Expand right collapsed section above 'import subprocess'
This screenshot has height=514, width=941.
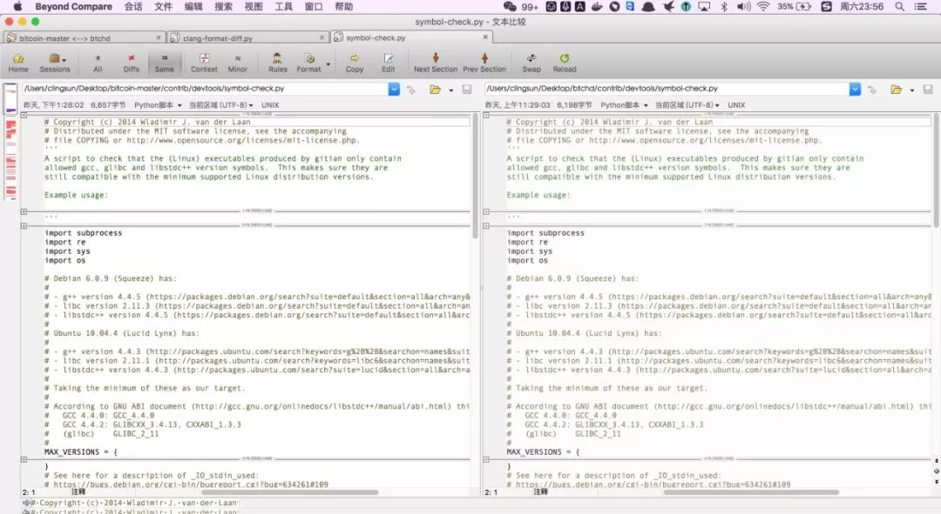coord(486,226)
